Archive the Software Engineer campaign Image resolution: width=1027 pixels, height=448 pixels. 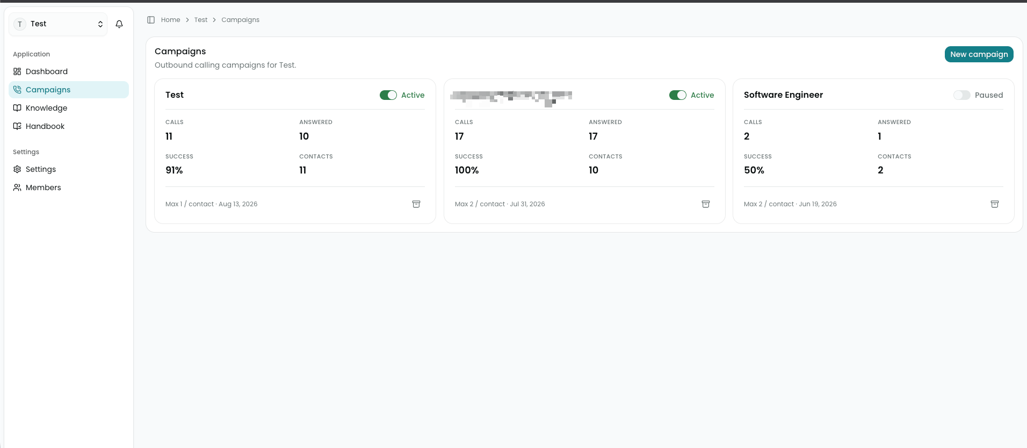(995, 204)
